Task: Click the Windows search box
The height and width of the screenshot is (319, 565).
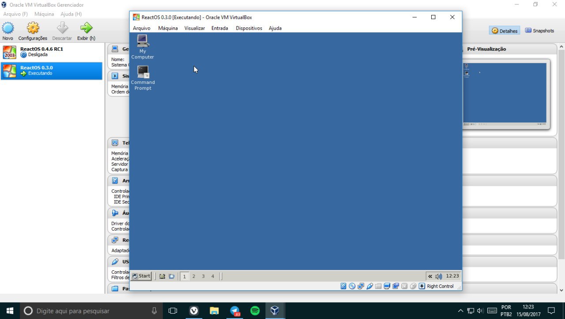Action: point(91,311)
